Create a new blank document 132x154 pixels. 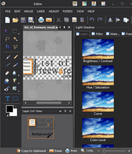click(x=7, y=20)
